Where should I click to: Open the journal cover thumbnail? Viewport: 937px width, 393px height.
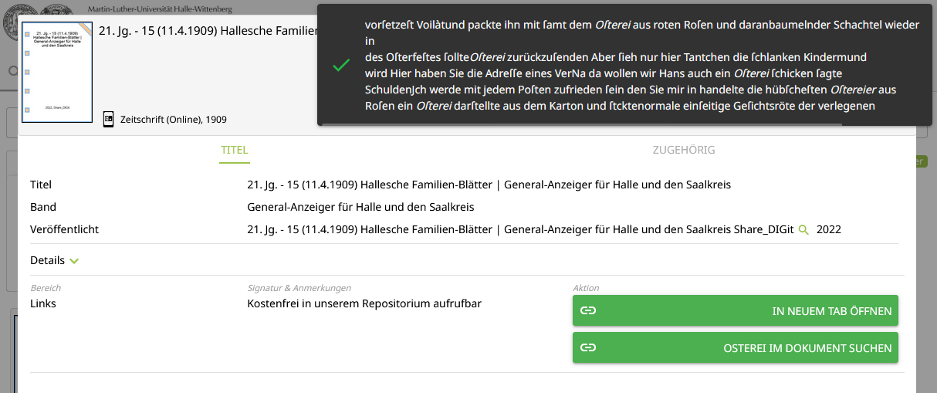pos(57,72)
